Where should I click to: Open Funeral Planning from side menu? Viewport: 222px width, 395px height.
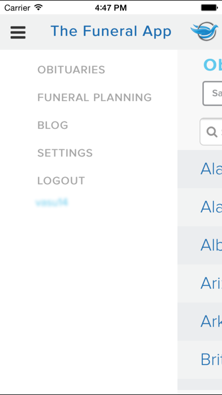point(95,98)
